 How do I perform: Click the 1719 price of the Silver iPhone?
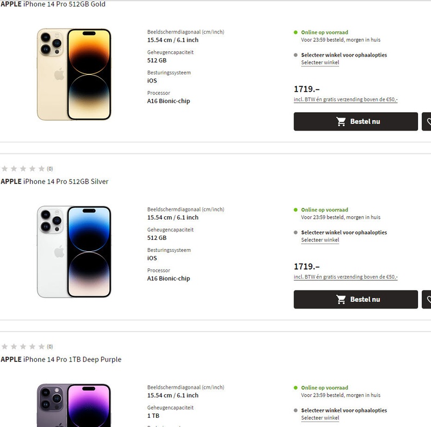click(x=307, y=267)
